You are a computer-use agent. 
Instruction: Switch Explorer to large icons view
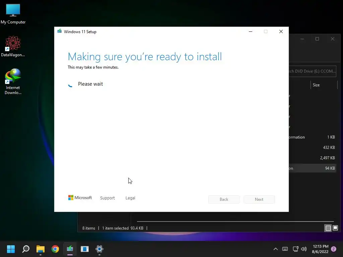(335, 228)
